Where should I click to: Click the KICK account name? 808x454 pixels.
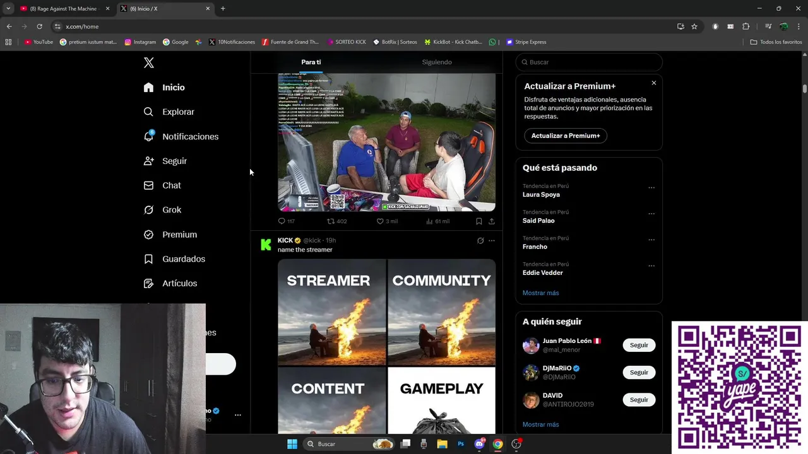coord(285,240)
